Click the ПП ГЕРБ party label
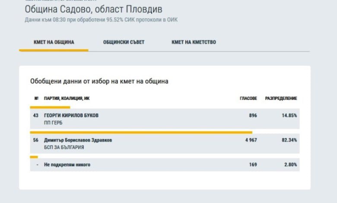This screenshot has height=203, width=337. (53, 123)
